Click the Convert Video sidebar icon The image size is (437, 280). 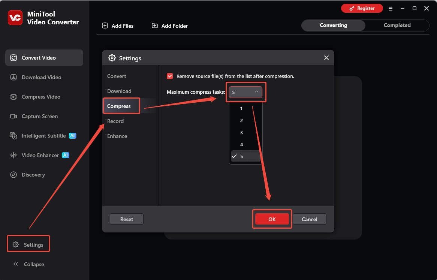13,58
